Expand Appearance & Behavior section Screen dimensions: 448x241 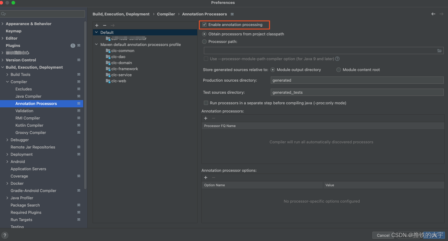(x=3, y=24)
